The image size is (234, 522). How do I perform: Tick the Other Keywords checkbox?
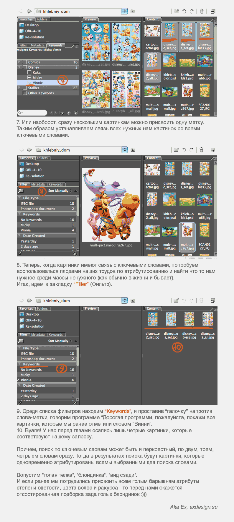coord(25,93)
